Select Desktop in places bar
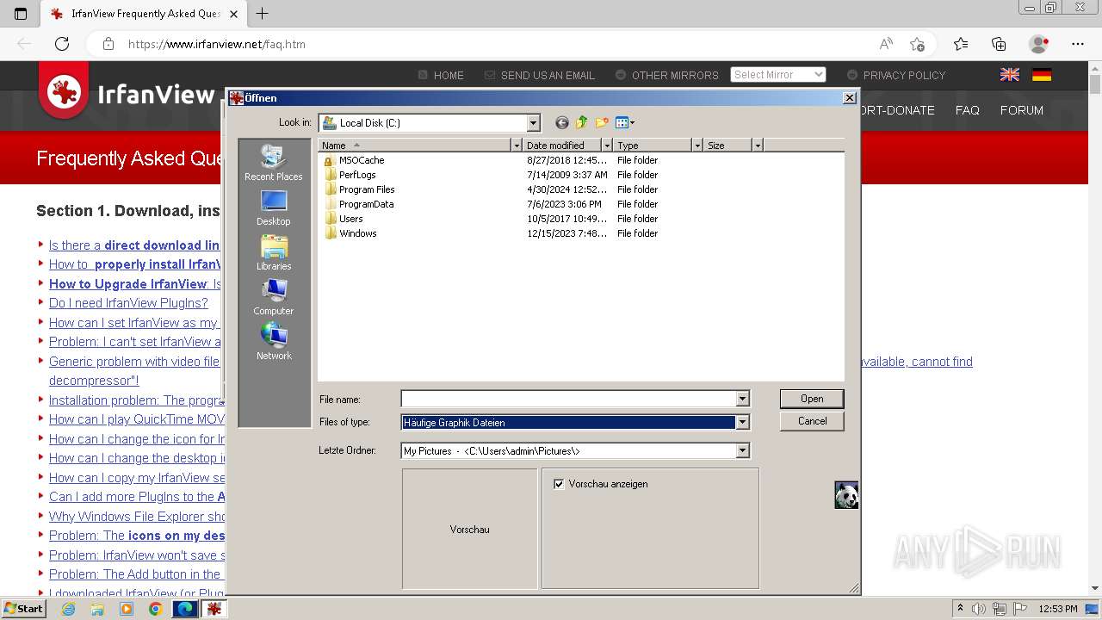The width and height of the screenshot is (1102, 620). click(x=274, y=208)
